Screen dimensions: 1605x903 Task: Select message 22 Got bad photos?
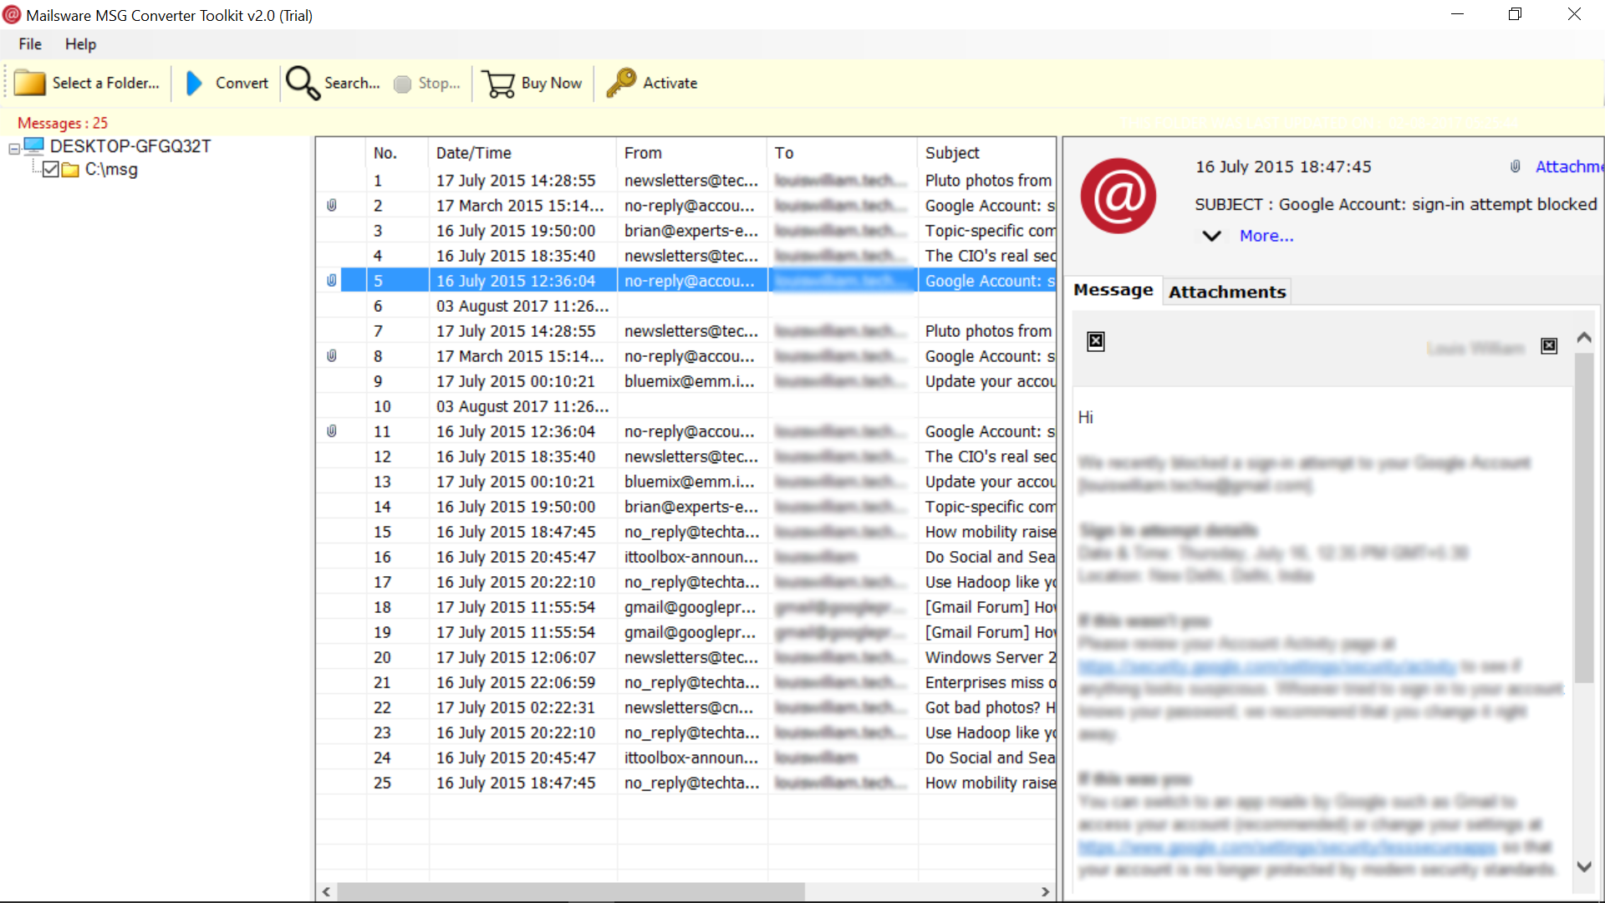686,707
